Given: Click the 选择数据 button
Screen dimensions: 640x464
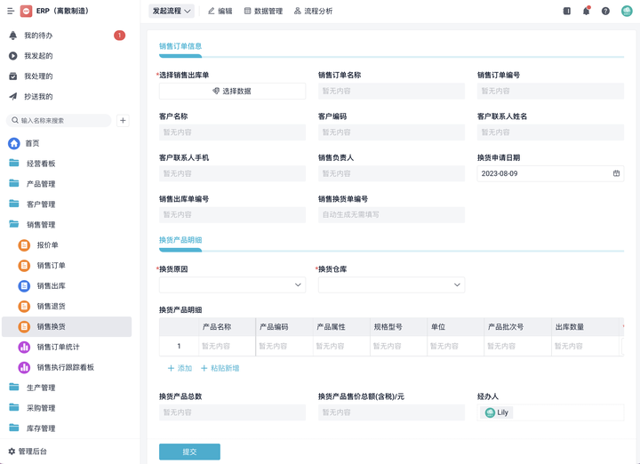Looking at the screenshot, I should point(232,91).
